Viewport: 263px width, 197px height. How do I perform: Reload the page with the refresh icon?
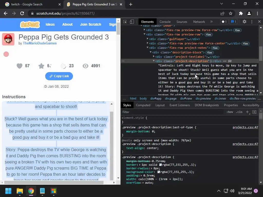[x=22, y=13]
